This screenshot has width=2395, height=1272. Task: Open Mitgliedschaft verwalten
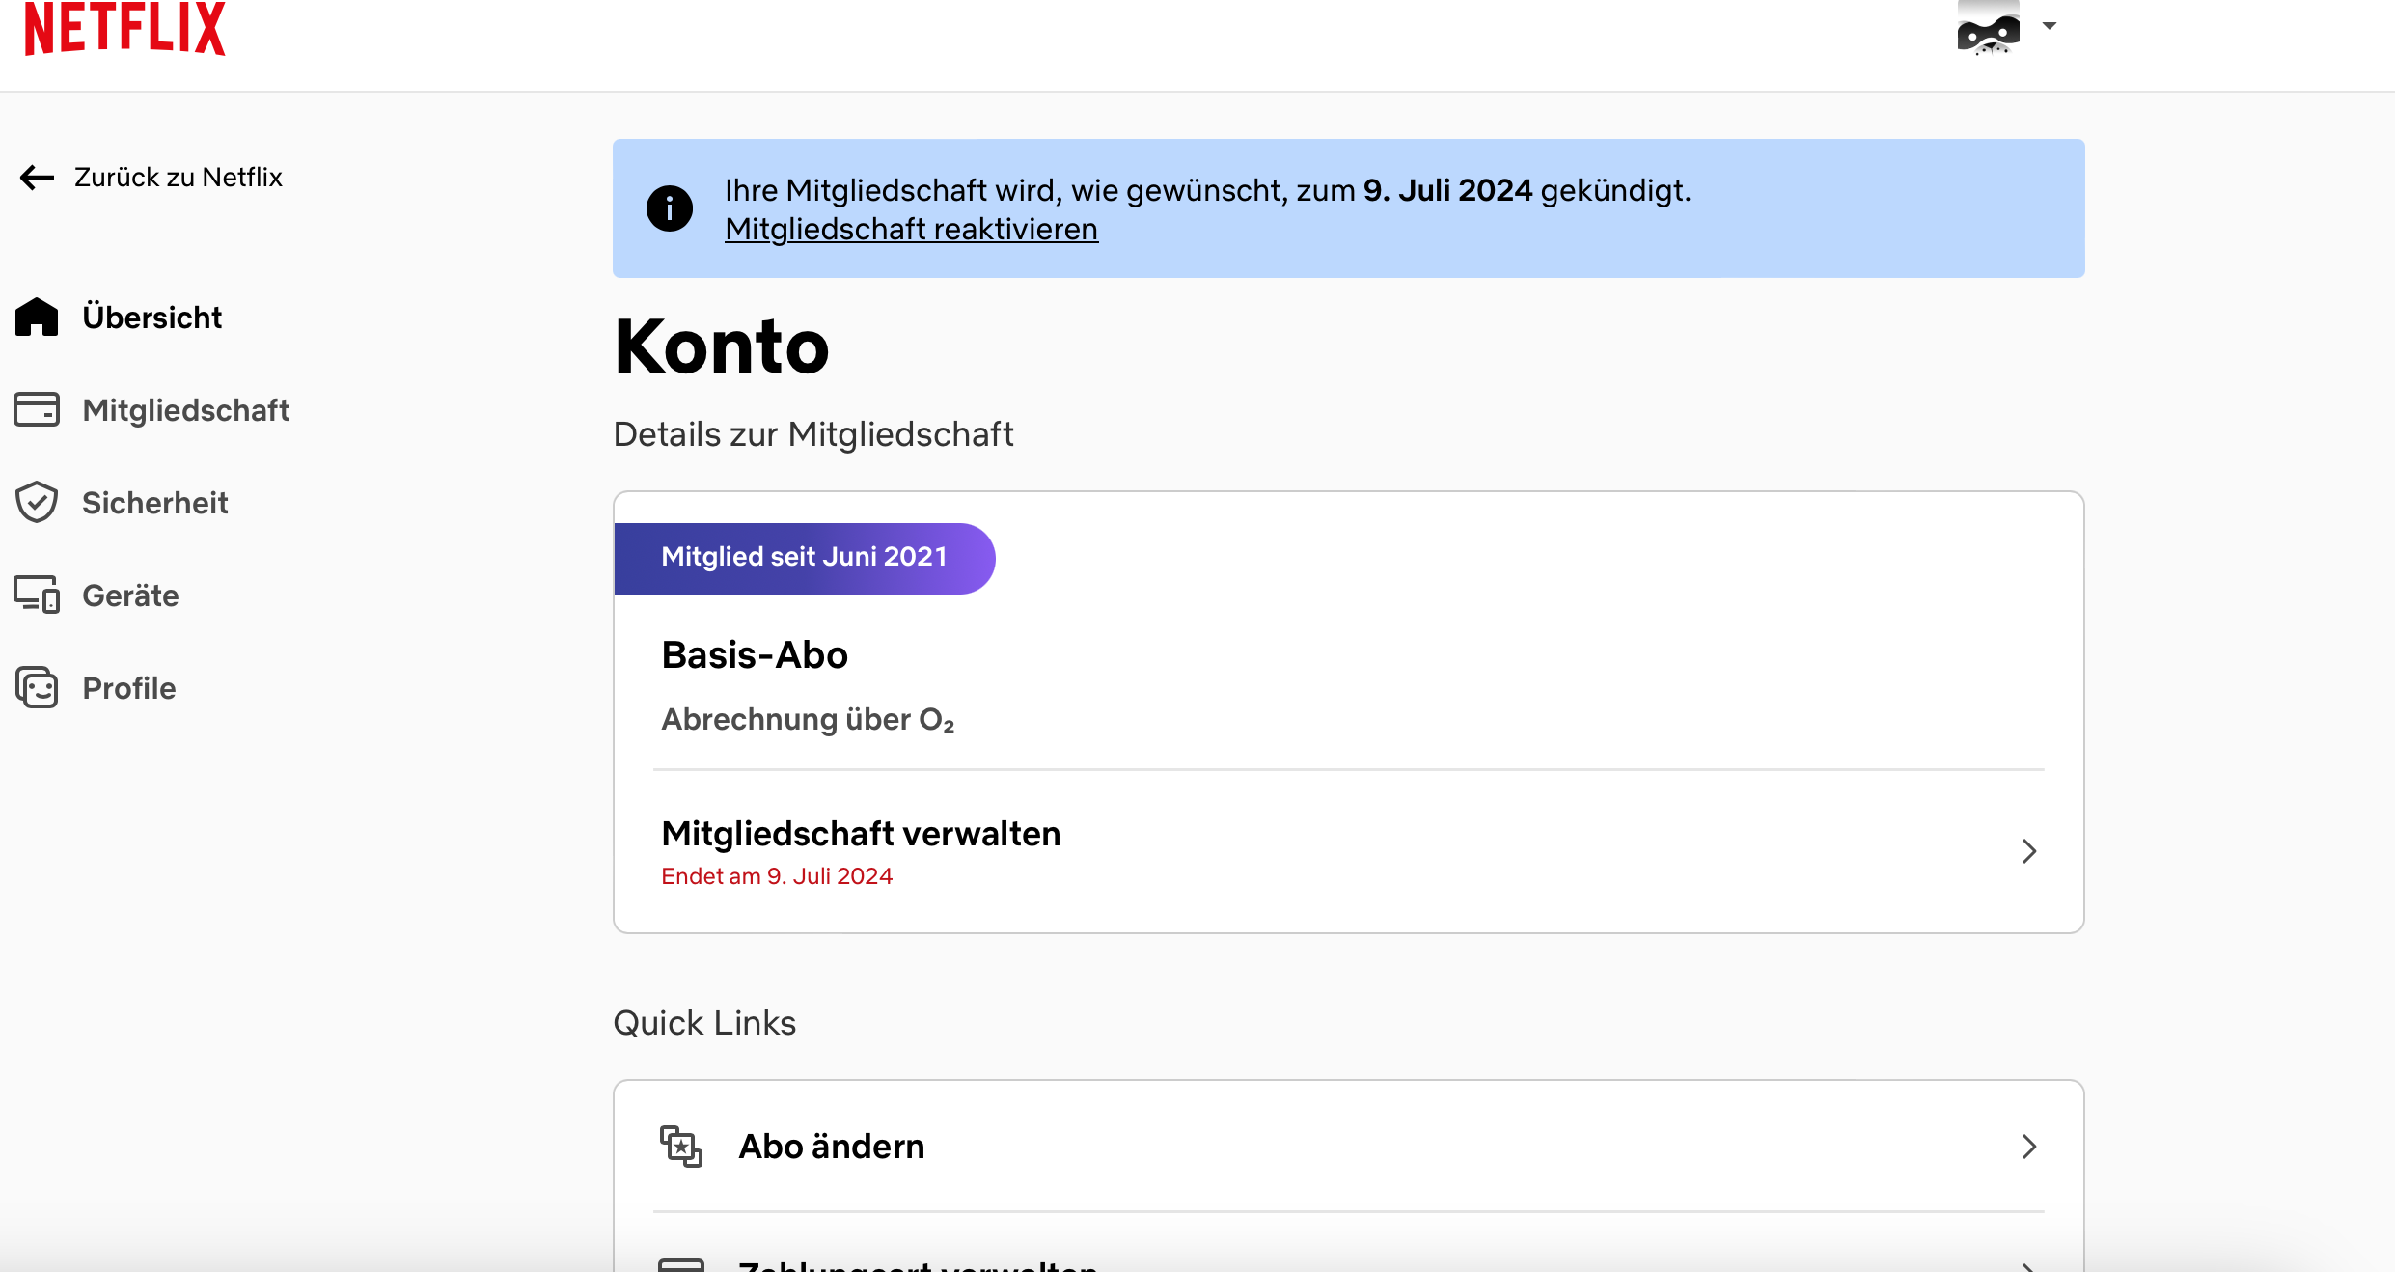coord(1349,851)
